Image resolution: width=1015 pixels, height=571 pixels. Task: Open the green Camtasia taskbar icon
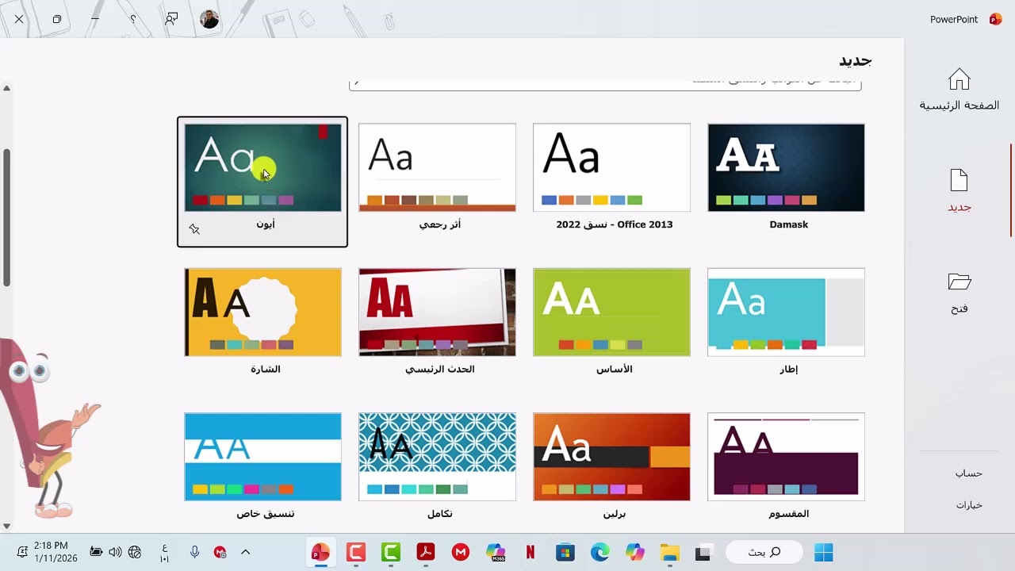tap(391, 553)
